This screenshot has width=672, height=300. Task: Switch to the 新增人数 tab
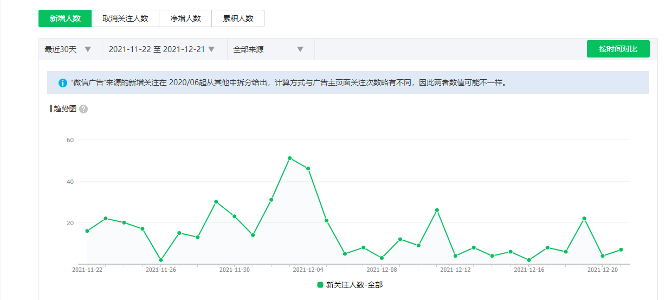click(65, 18)
